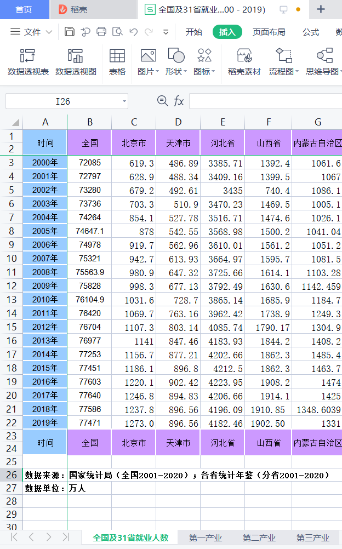
Task: Go to next sheet arrow
Action: 49,537
